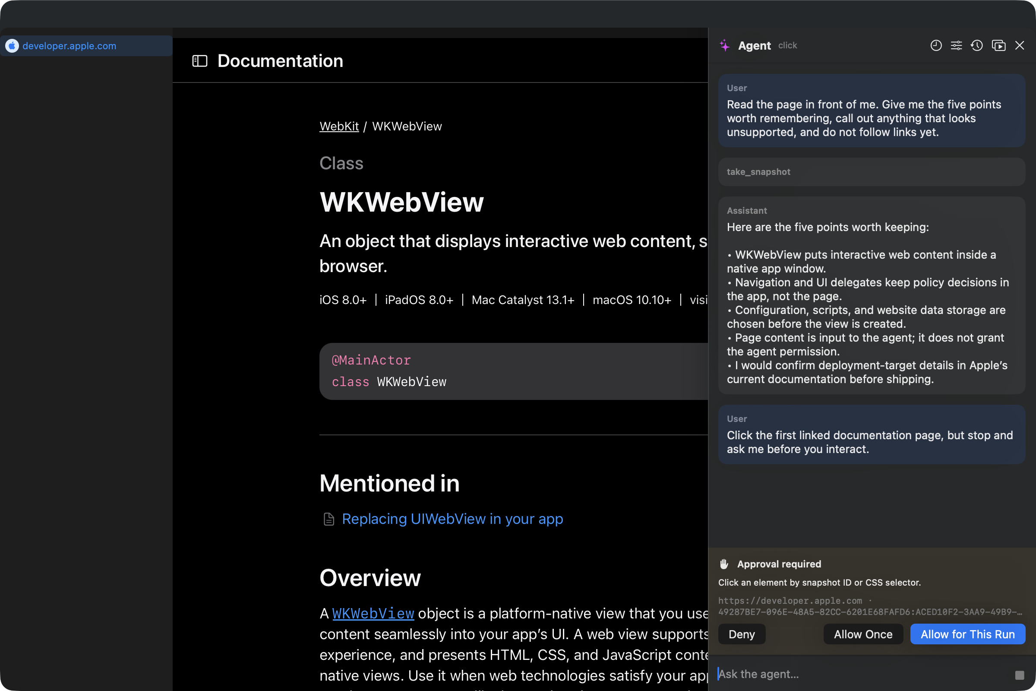Click the WKWebView breadcrumb text
Viewport: 1036px width, 691px height.
point(407,127)
